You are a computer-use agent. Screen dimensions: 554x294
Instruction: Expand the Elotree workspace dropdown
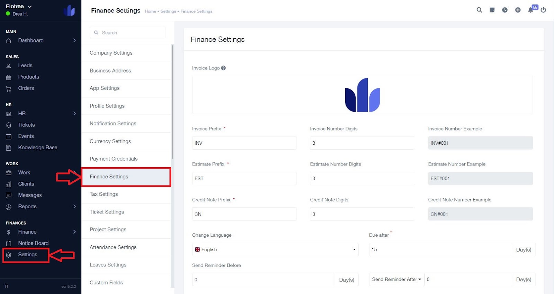[19, 6]
